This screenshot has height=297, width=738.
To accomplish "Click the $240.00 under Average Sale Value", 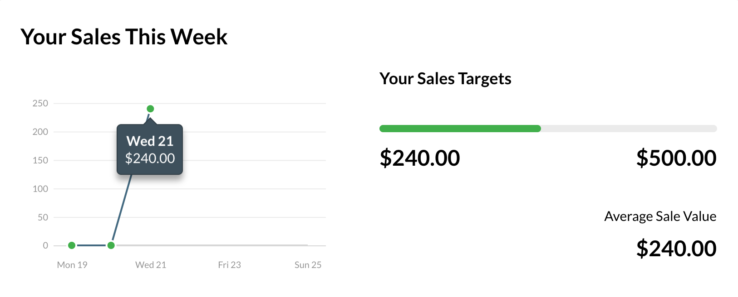I will pyautogui.click(x=676, y=249).
